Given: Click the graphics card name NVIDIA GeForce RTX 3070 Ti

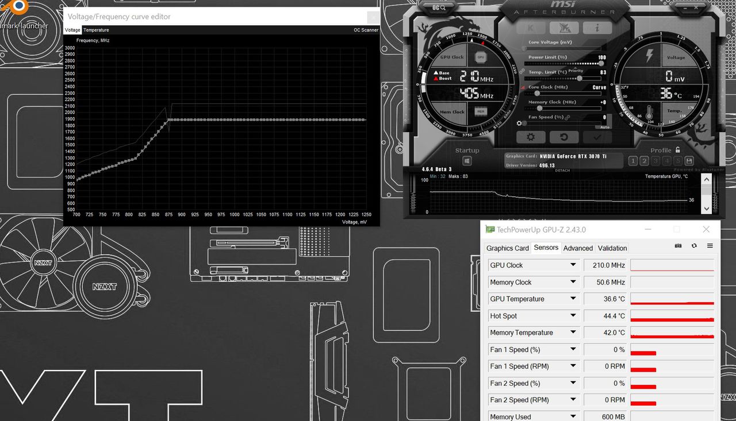Looking at the screenshot, I should 573,156.
